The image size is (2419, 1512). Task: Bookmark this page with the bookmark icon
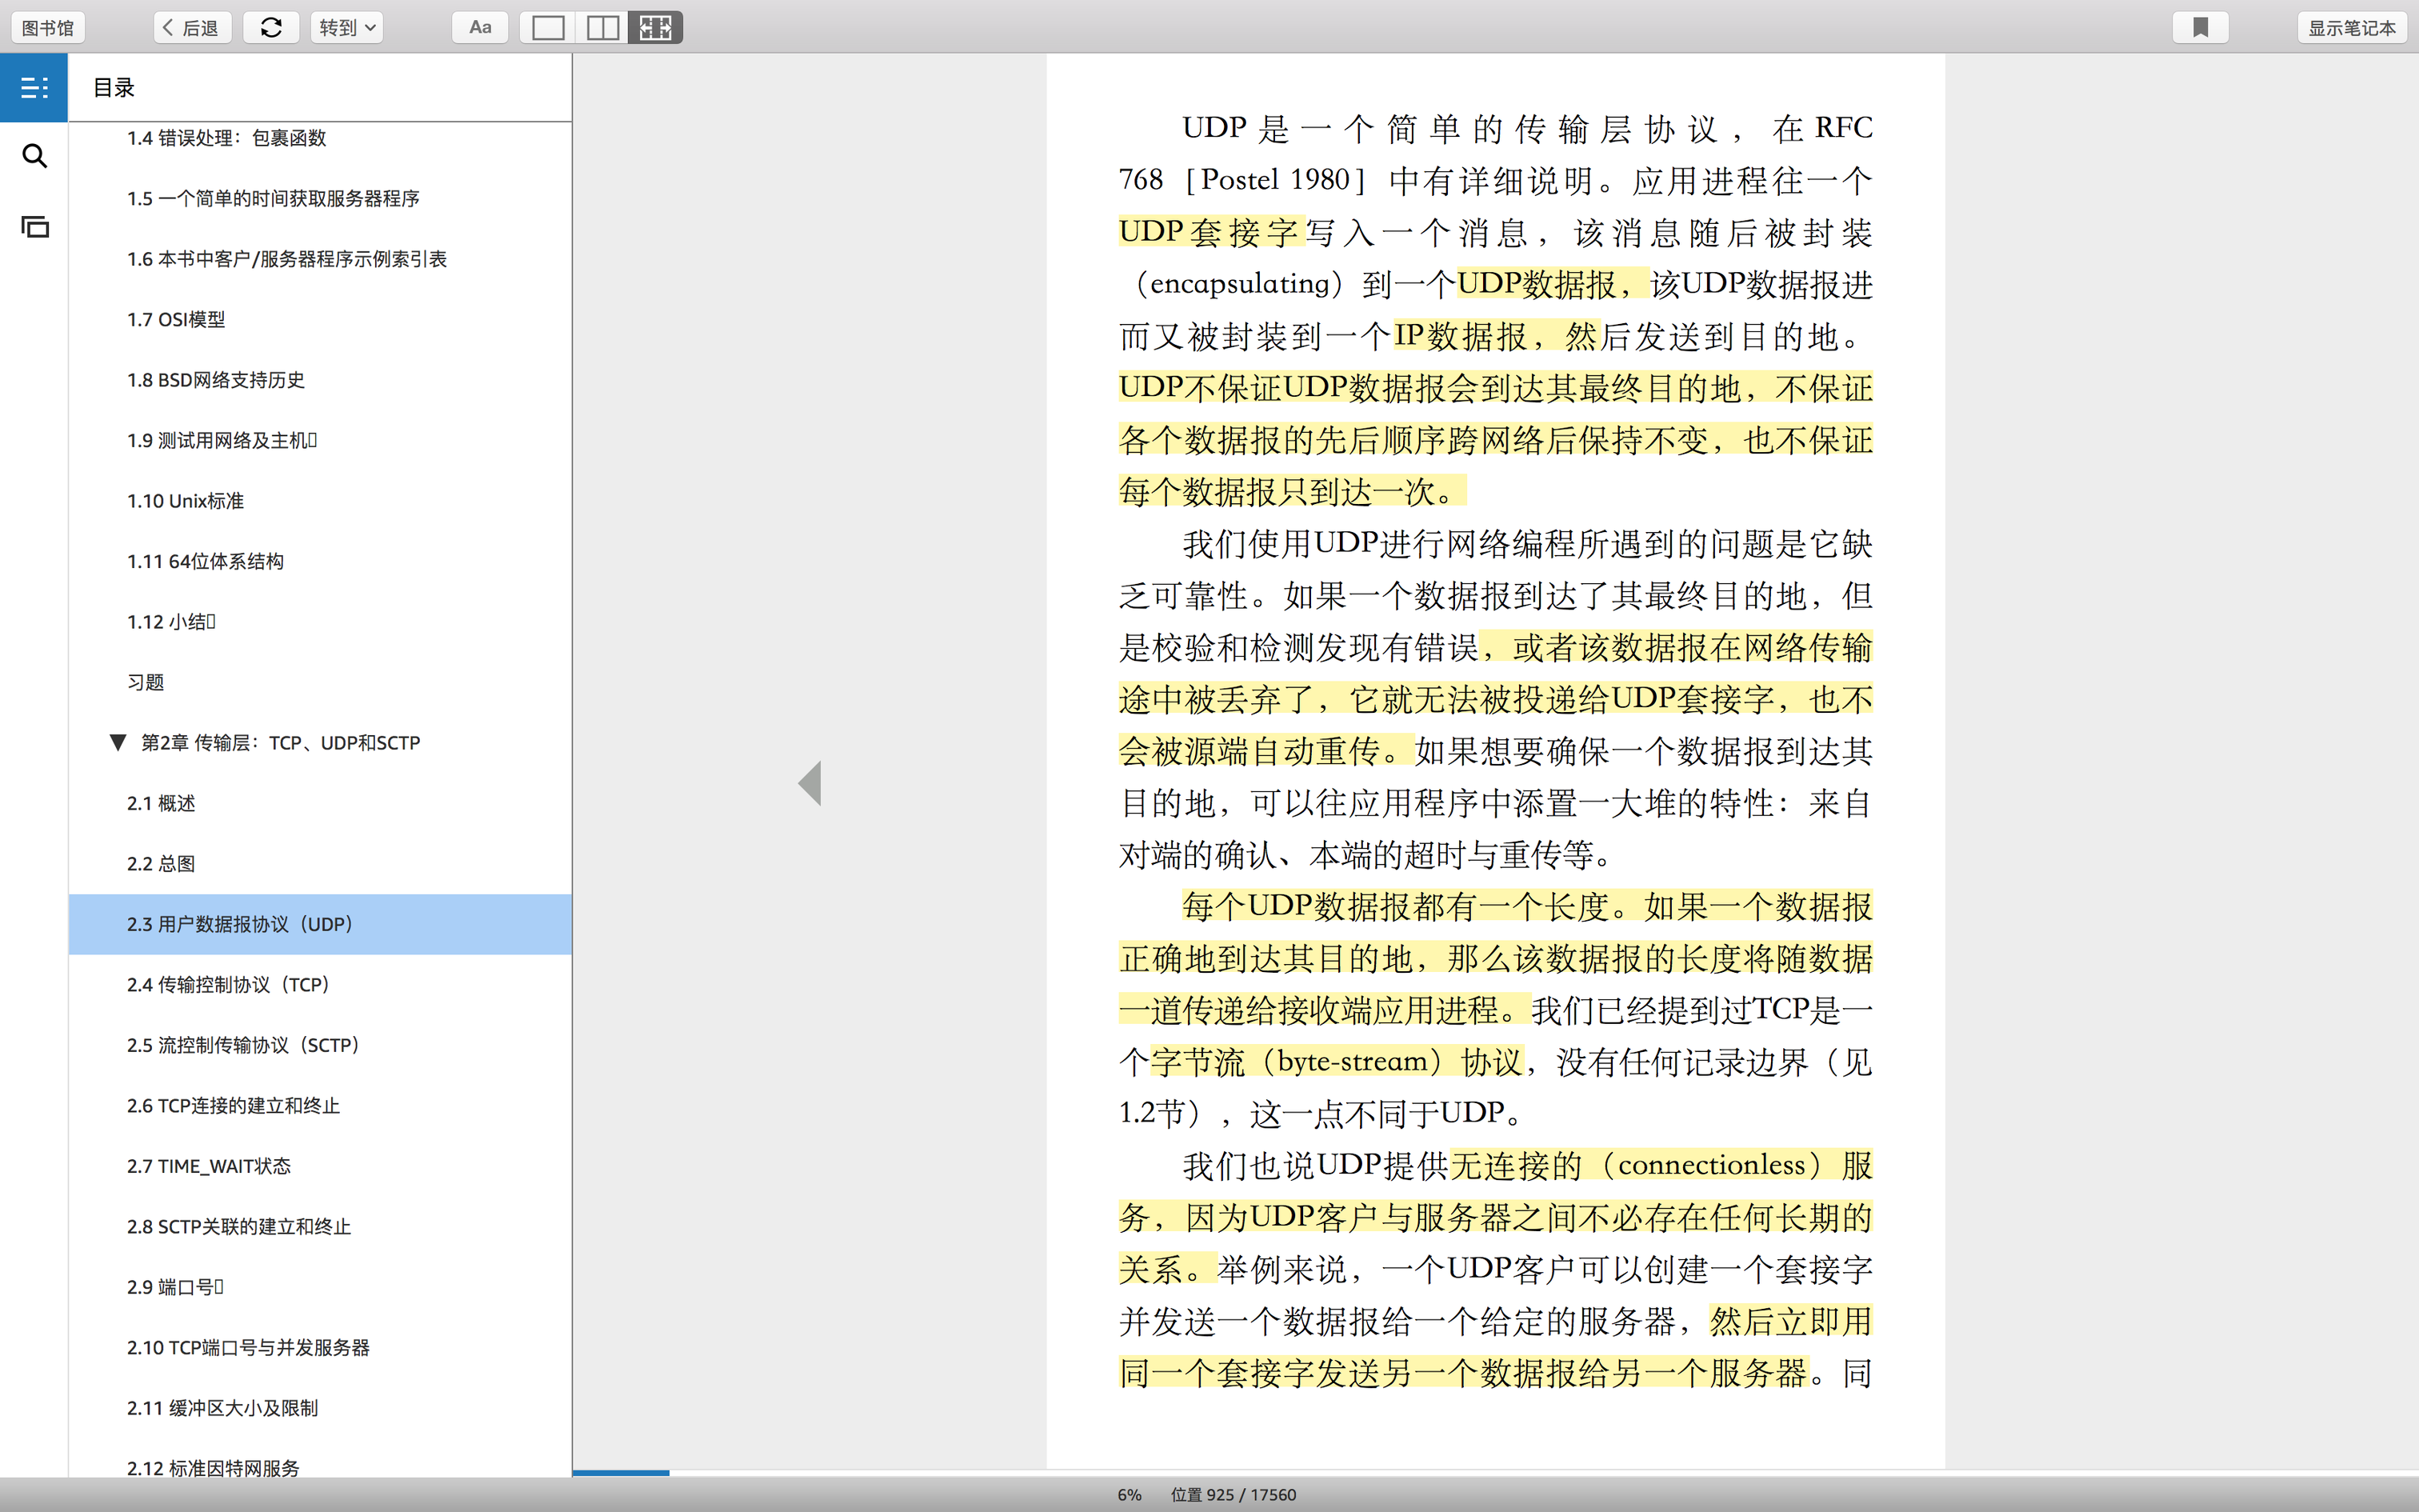tap(2200, 27)
